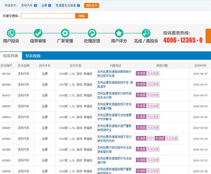This screenshot has height=174, width=211.
Task: Click 变速器 无法加速 tag in row 458487
Action: point(148,127)
